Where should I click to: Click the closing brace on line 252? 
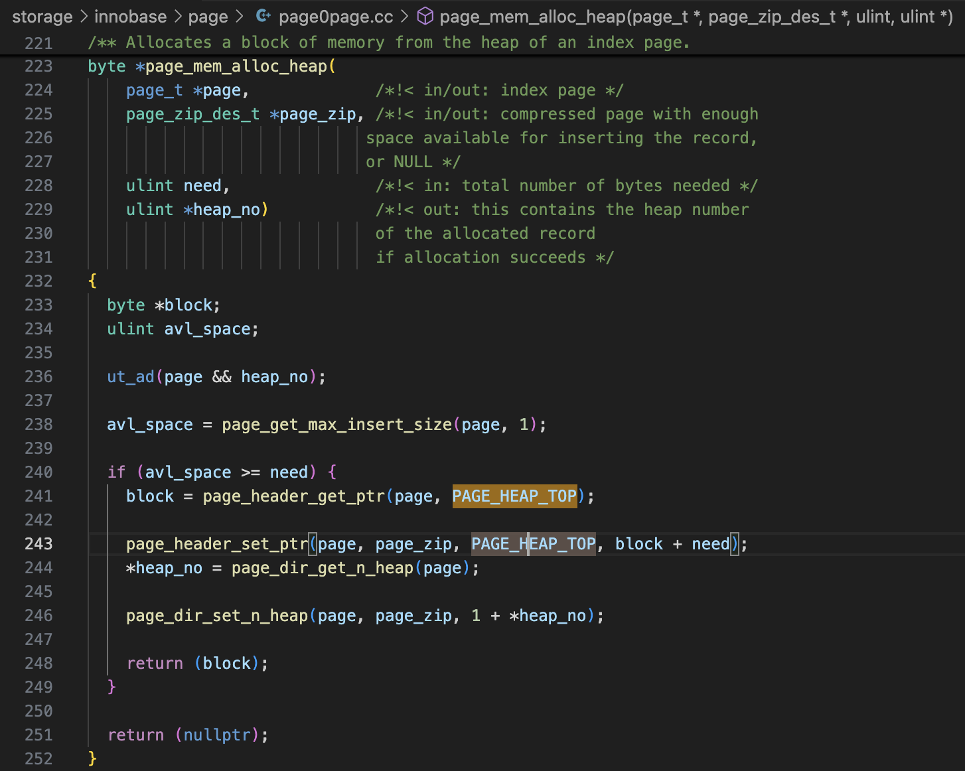pos(92,759)
